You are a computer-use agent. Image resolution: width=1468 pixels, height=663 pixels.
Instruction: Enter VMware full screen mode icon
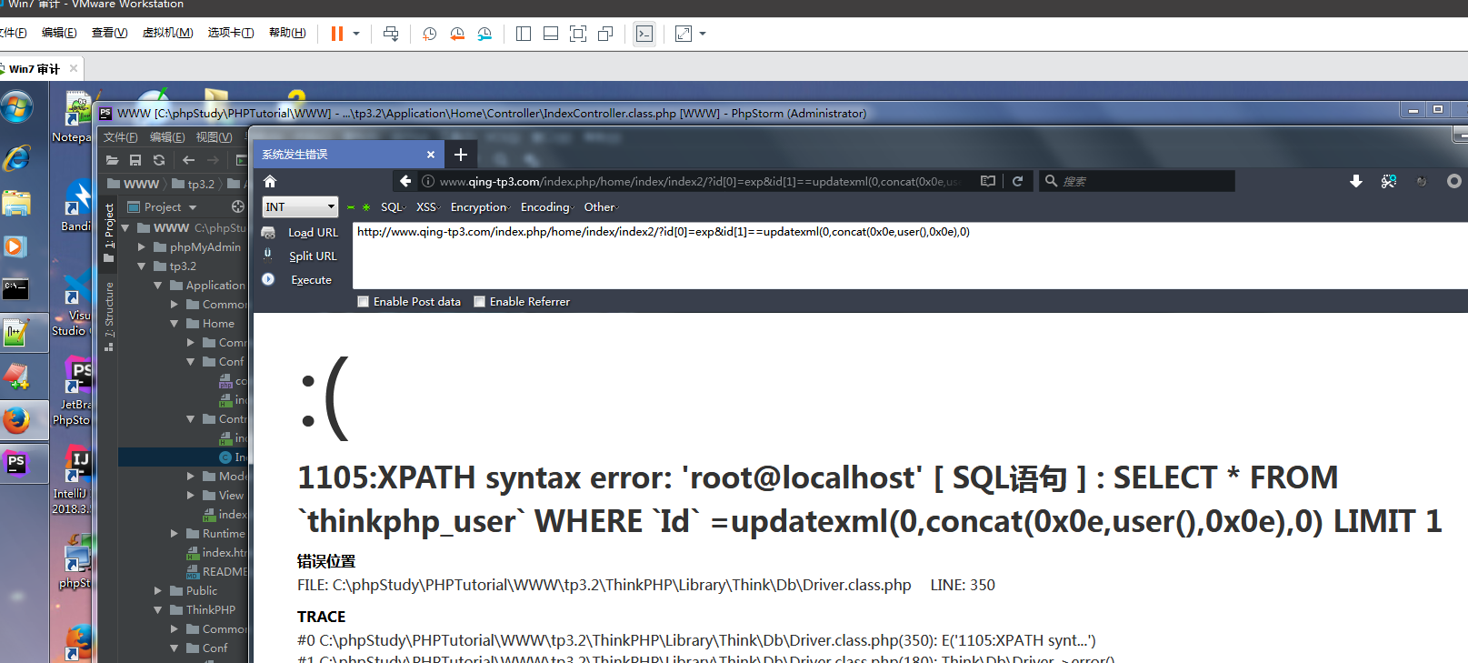click(x=578, y=34)
